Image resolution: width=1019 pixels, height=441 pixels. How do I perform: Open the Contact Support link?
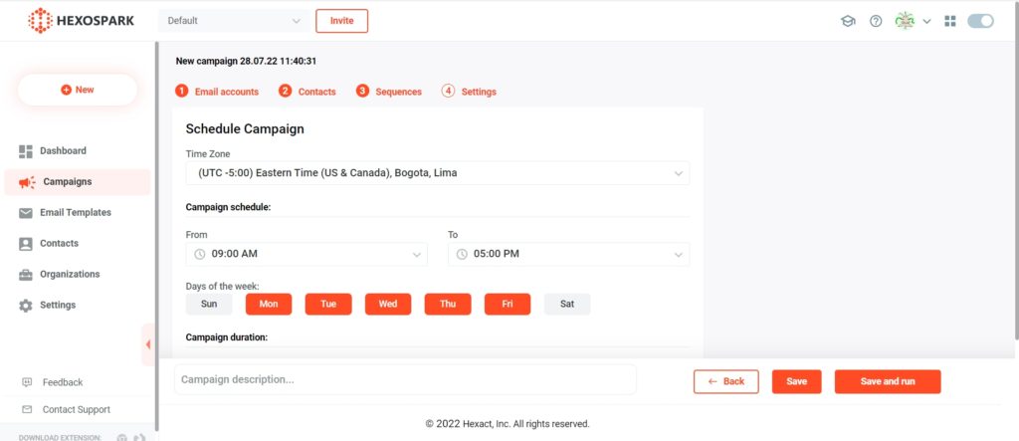76,410
